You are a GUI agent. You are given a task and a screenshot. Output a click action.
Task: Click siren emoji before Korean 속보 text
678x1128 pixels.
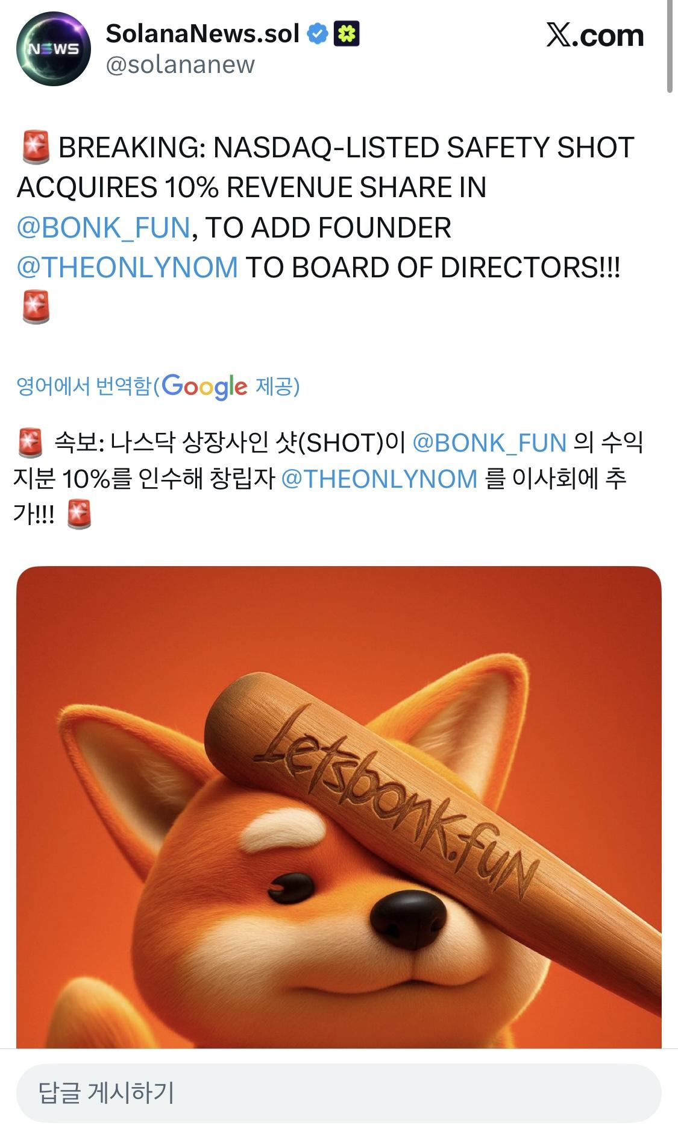tap(30, 443)
